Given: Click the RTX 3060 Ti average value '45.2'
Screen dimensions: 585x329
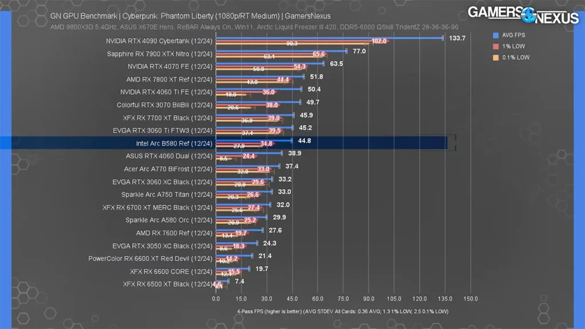Looking at the screenshot, I should tap(306, 127).
